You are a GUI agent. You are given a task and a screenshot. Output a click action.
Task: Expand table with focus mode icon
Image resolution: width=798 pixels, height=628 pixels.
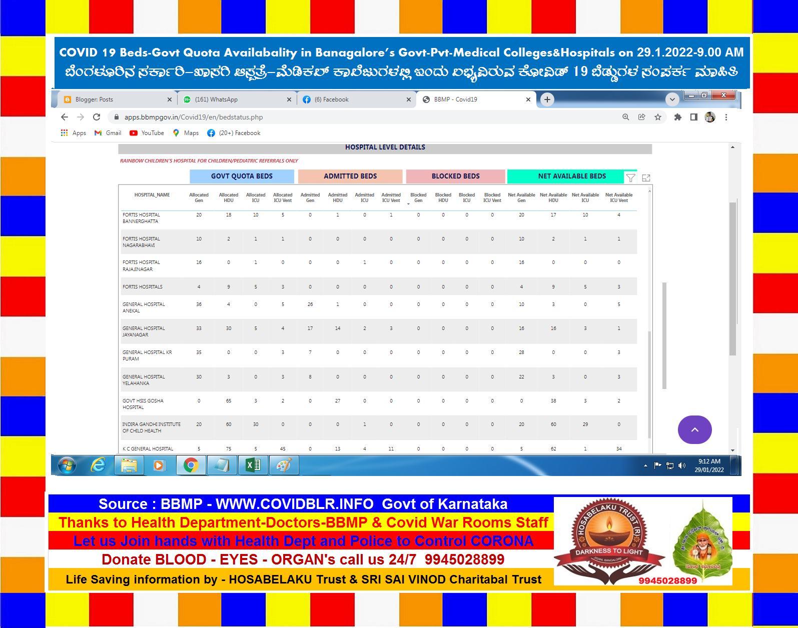(x=646, y=178)
